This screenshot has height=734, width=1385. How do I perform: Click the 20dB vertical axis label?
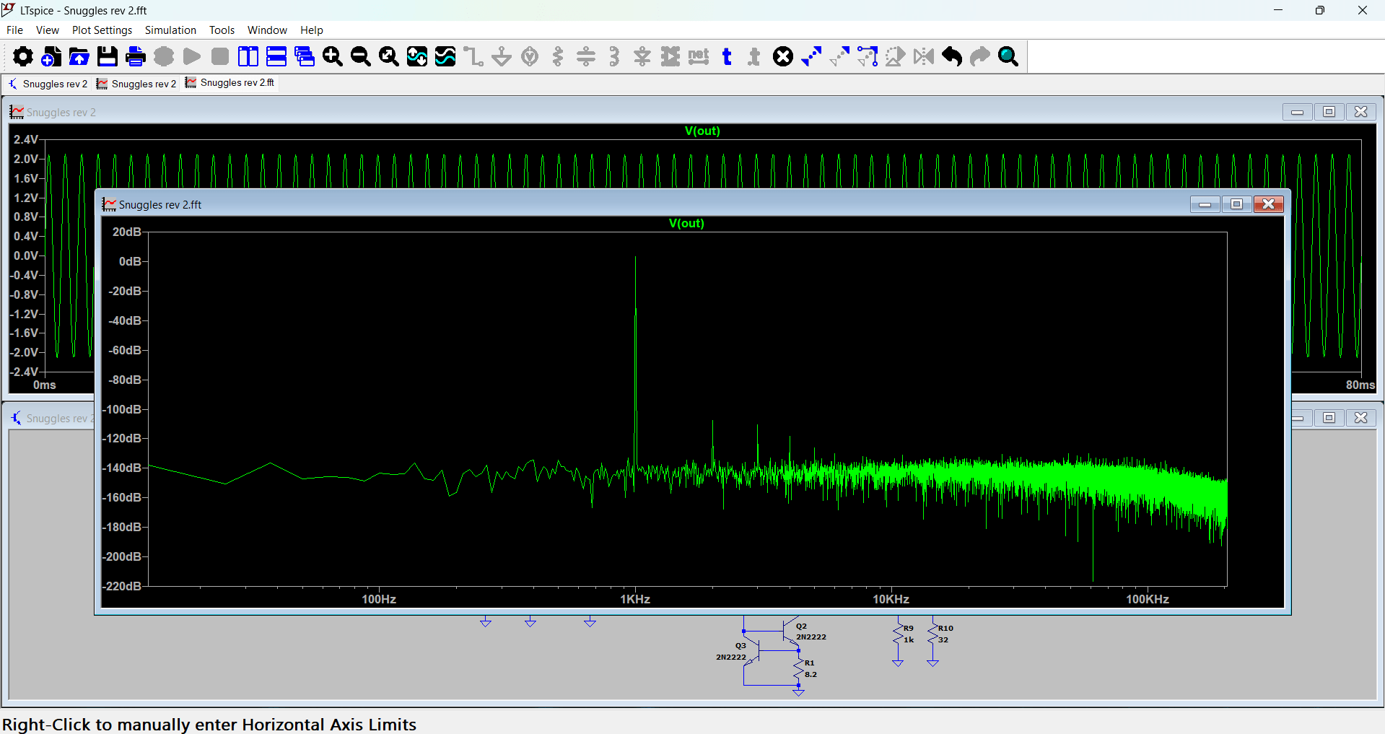point(127,232)
